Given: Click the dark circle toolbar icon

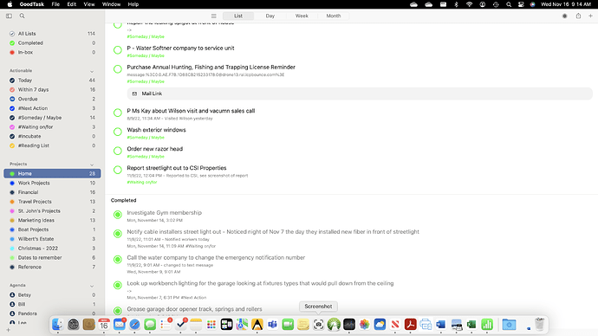Looking at the screenshot, I should click(x=565, y=16).
